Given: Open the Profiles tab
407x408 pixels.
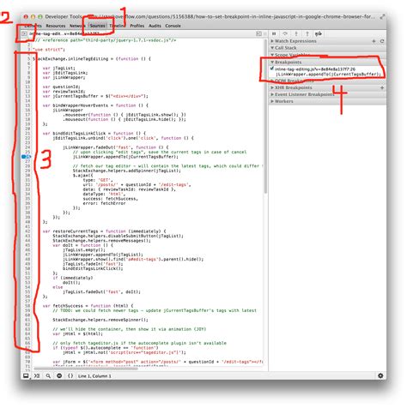Looking at the screenshot, I should tap(137, 26).
